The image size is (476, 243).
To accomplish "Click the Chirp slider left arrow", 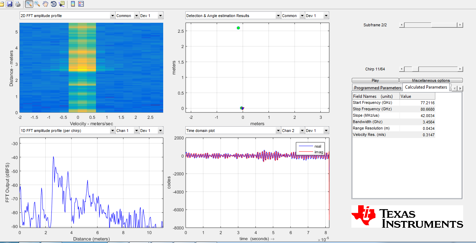I will pyautogui.click(x=402, y=69).
